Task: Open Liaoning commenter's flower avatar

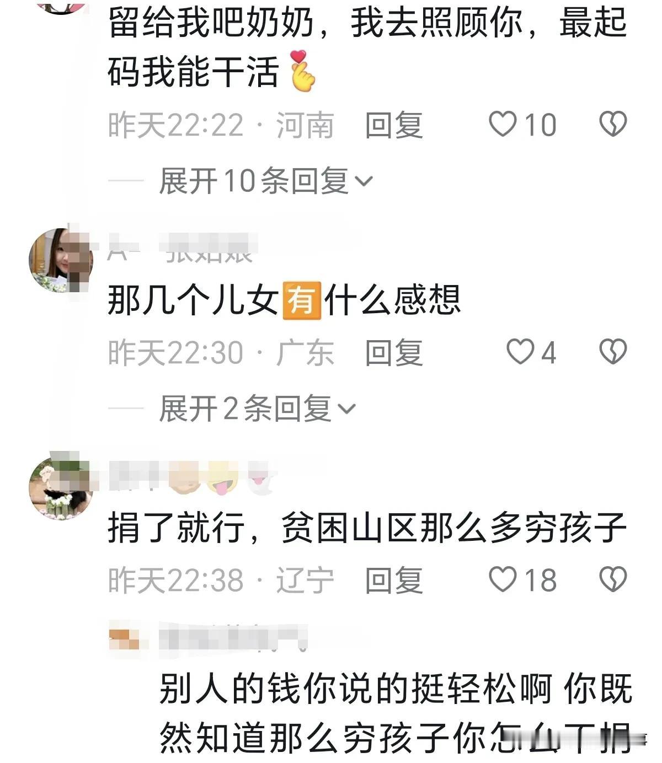Action: point(61,487)
